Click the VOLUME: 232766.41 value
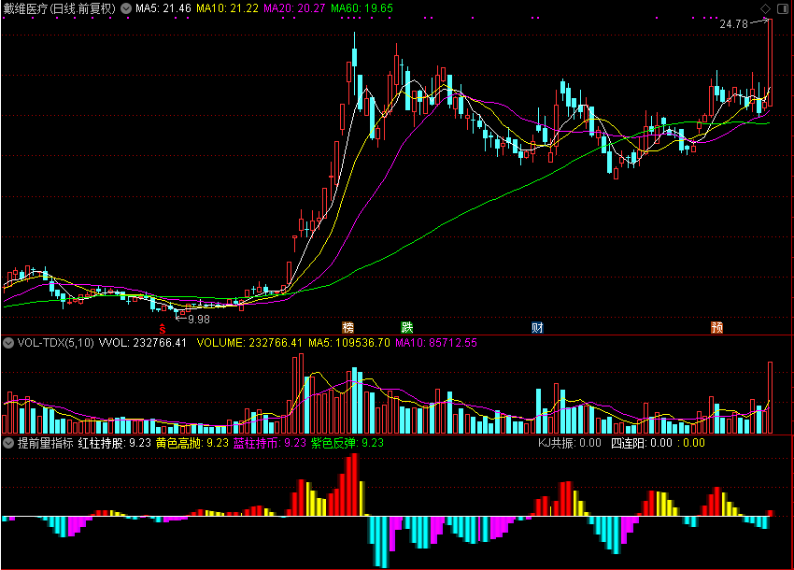The width and height of the screenshot is (794, 570). (249, 343)
